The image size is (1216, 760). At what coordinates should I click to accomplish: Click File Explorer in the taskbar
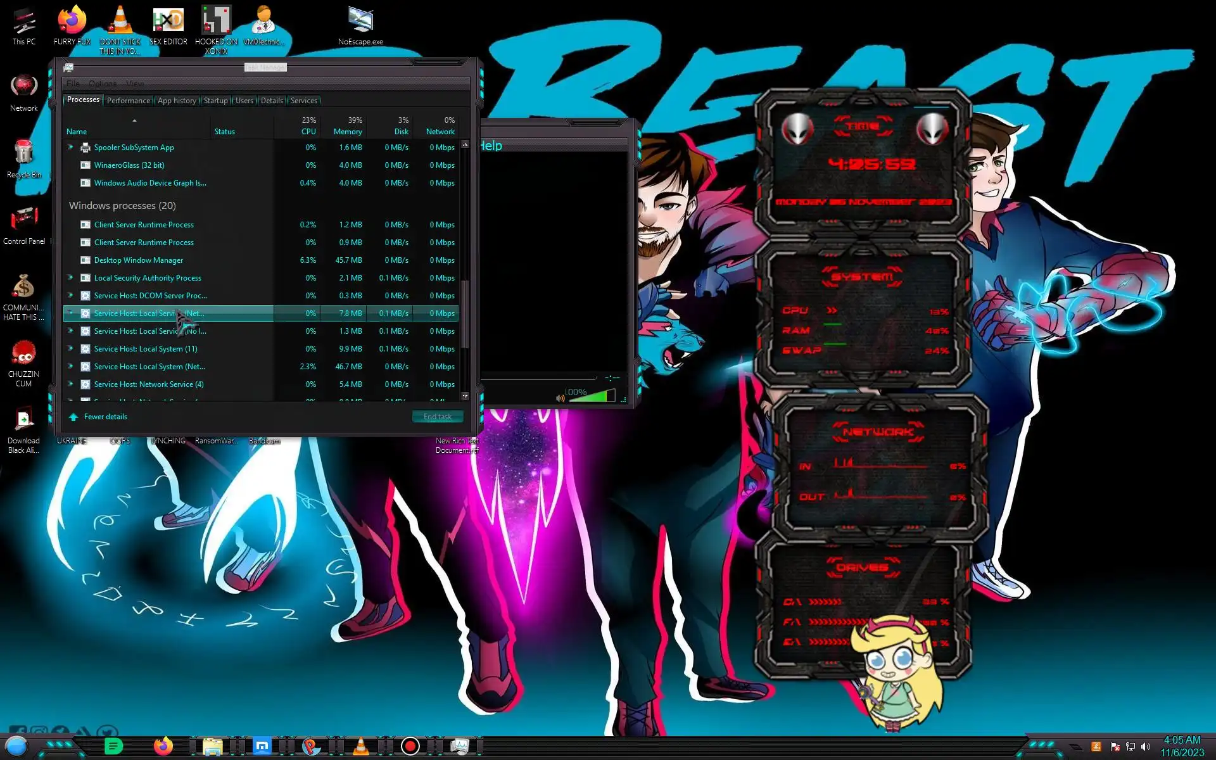click(212, 746)
